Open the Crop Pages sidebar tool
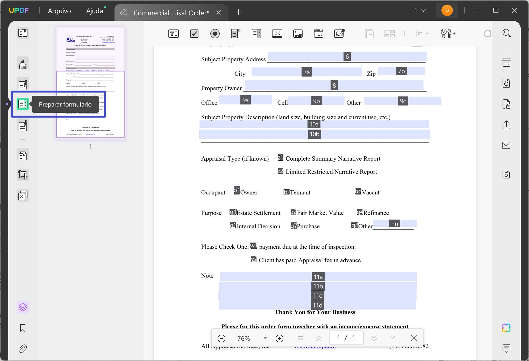This screenshot has height=361, width=529. 23,175
